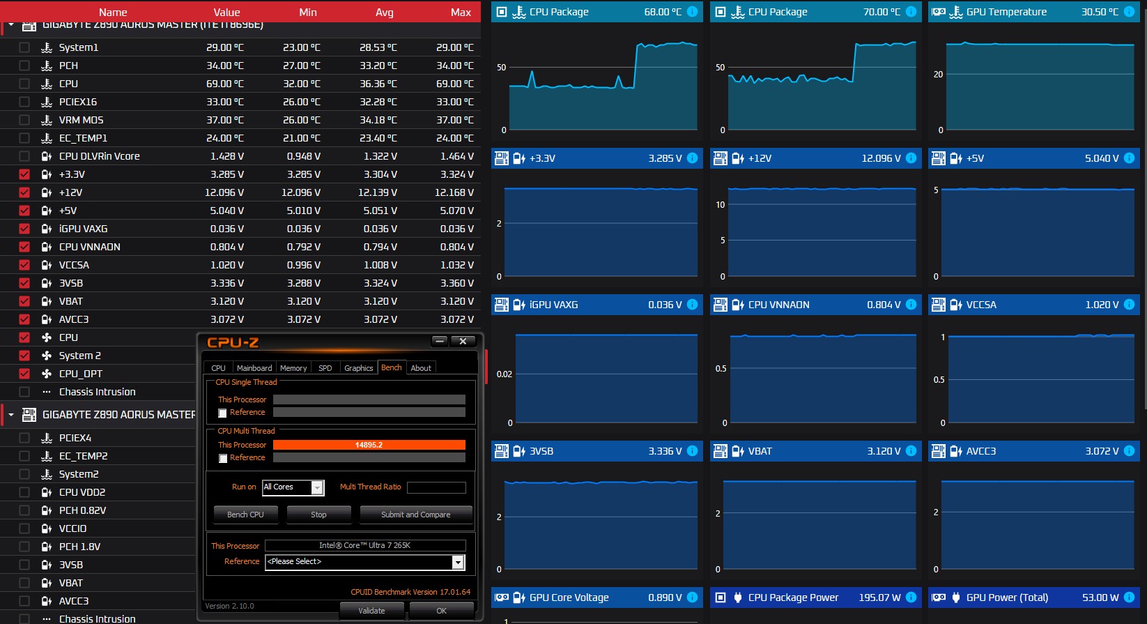Enable the VRM MOS temperature checkbox
Image resolution: width=1147 pixels, height=624 pixels.
tap(24, 120)
